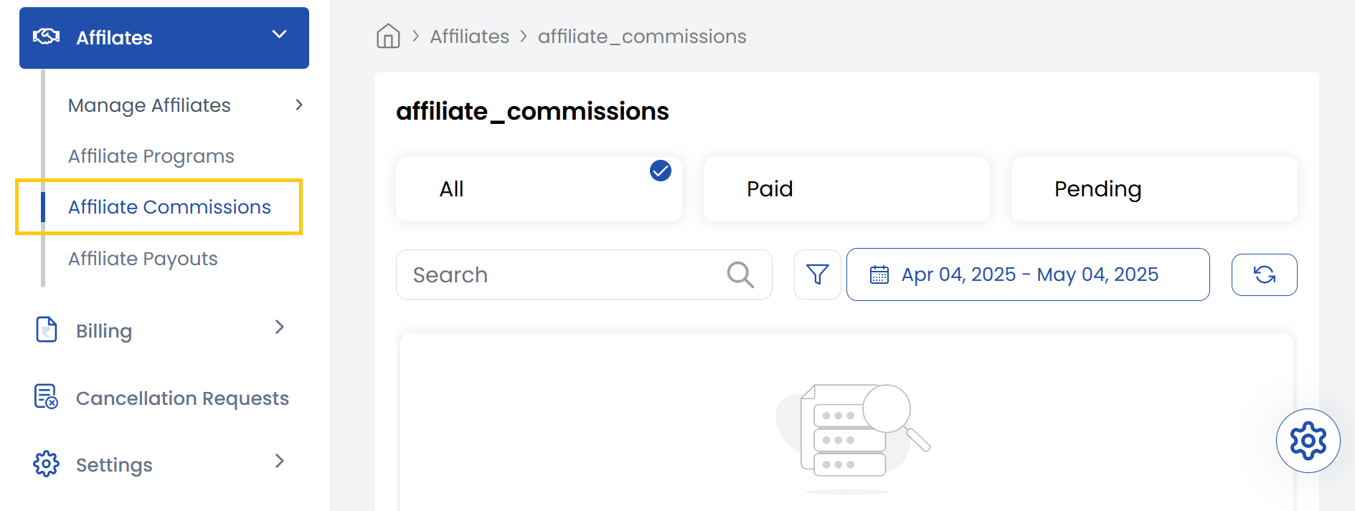
Task: Click the Billing document icon
Action: point(46,328)
